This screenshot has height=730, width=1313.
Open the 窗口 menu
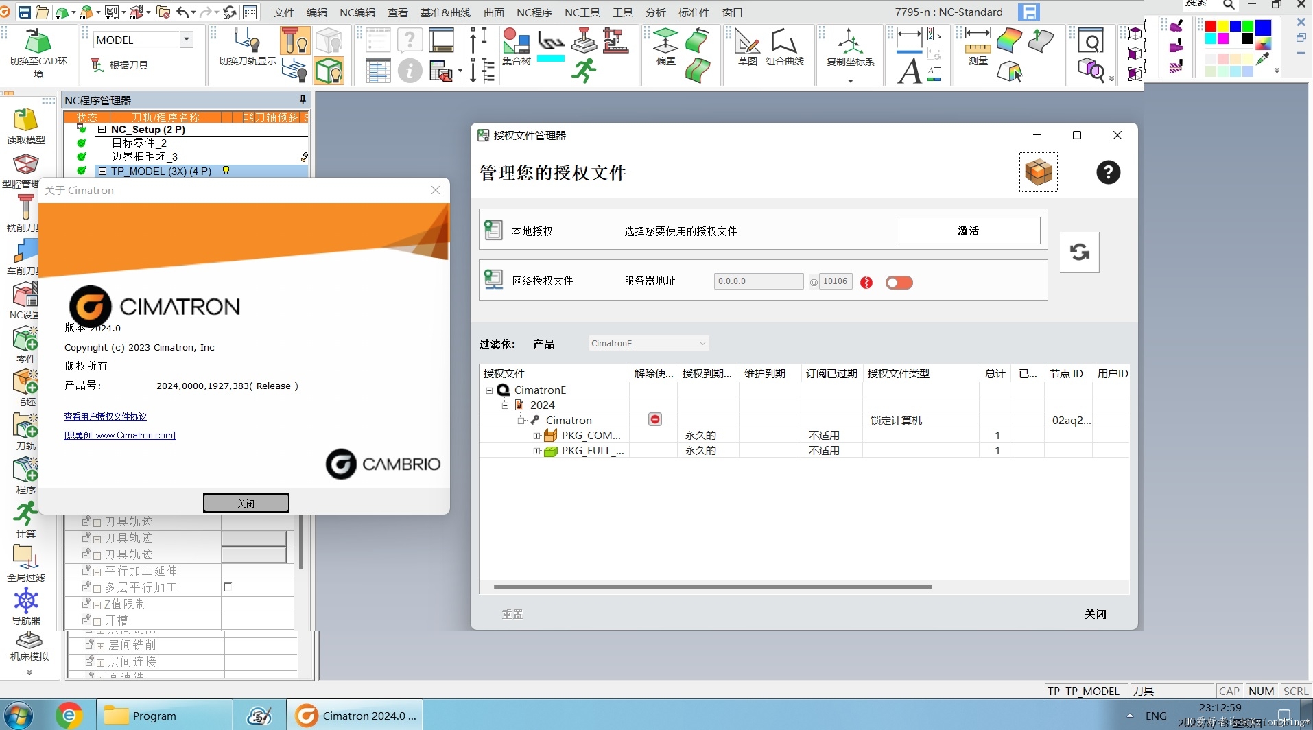click(732, 12)
